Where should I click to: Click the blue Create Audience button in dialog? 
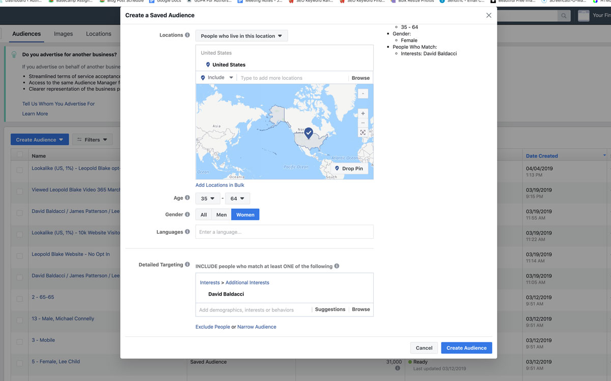[x=466, y=348]
